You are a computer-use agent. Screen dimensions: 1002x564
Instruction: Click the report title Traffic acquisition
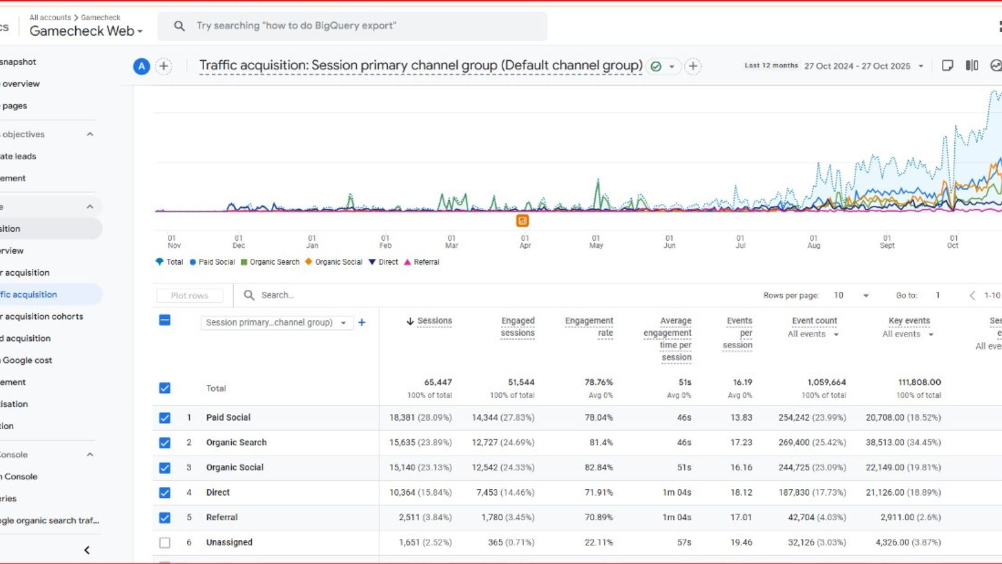(421, 65)
